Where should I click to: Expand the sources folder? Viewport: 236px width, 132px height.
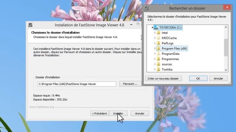pyautogui.click(x=155, y=64)
